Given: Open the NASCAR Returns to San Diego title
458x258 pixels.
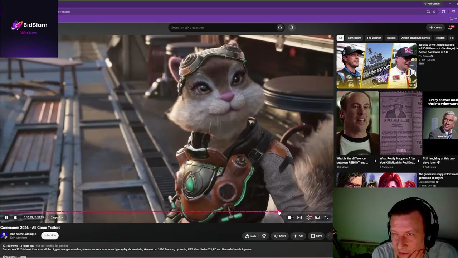Looking at the screenshot, I should (438, 49).
